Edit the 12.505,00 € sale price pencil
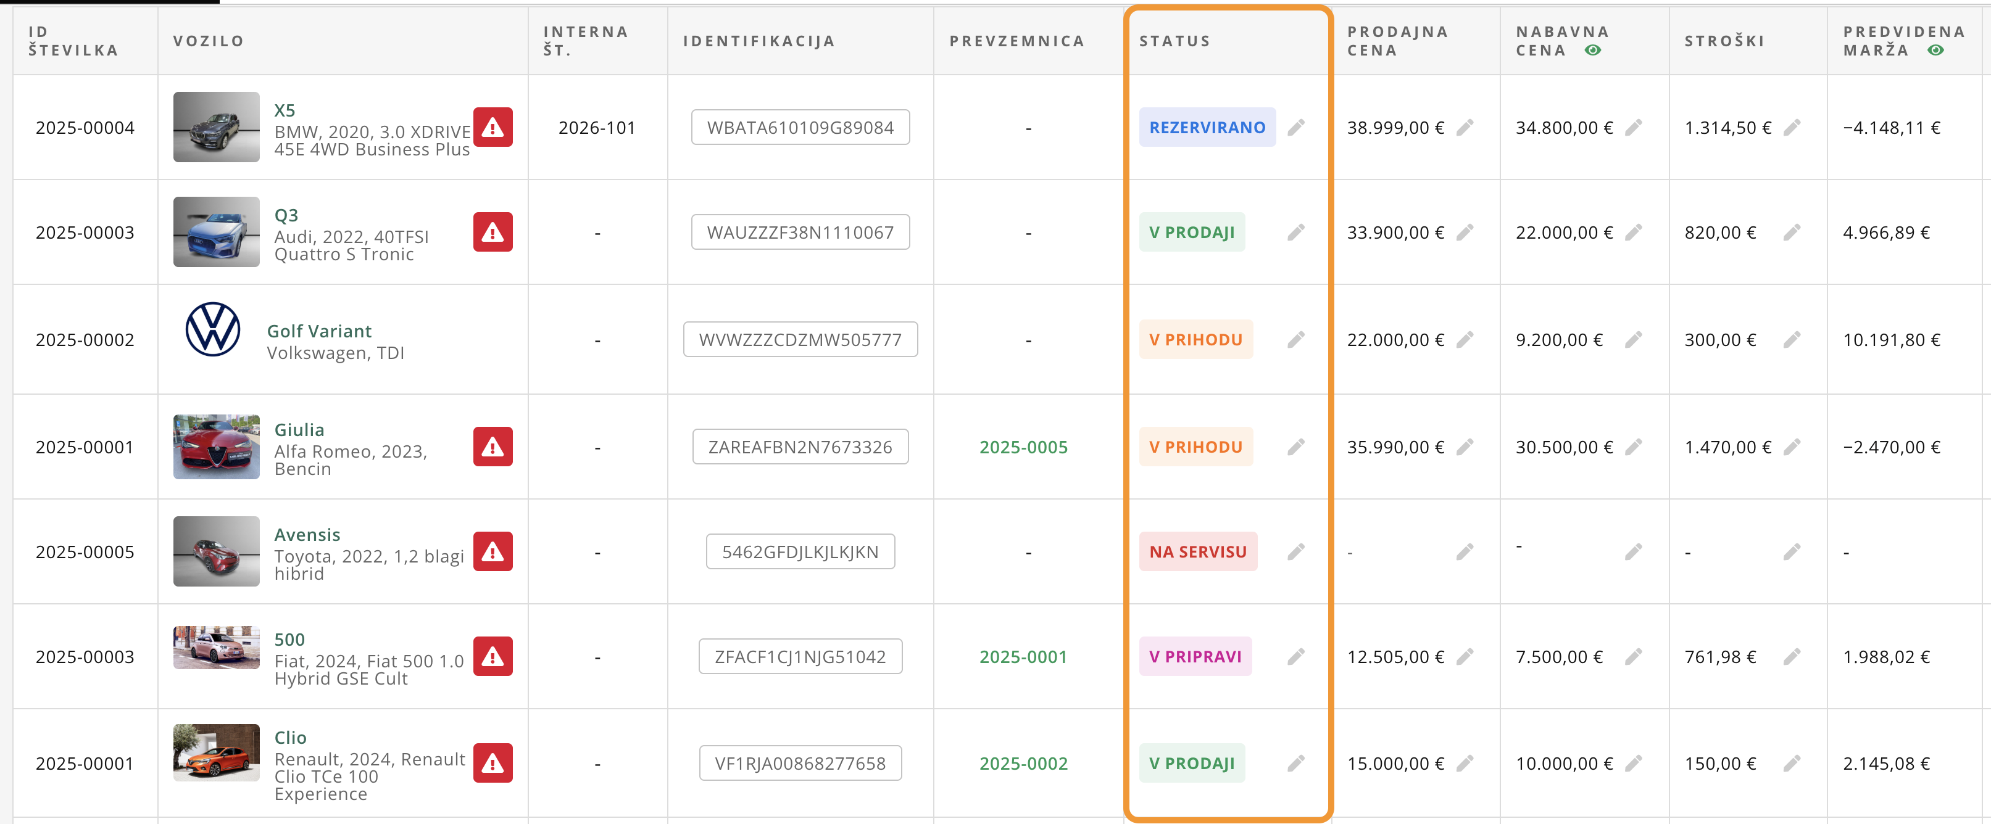This screenshot has width=1991, height=824. point(1465,657)
